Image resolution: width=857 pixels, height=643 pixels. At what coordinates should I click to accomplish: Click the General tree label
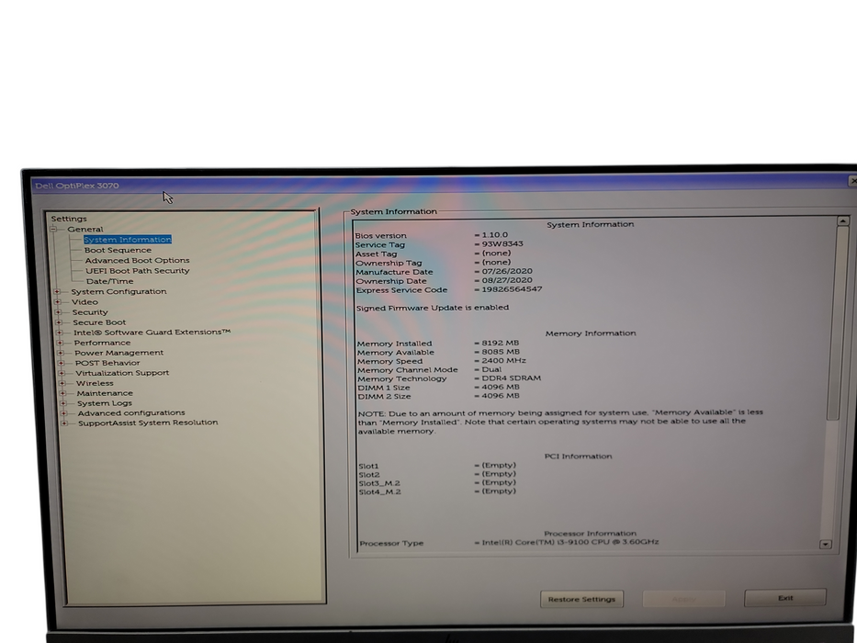(85, 229)
